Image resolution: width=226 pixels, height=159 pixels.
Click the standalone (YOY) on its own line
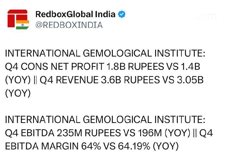click(x=18, y=93)
